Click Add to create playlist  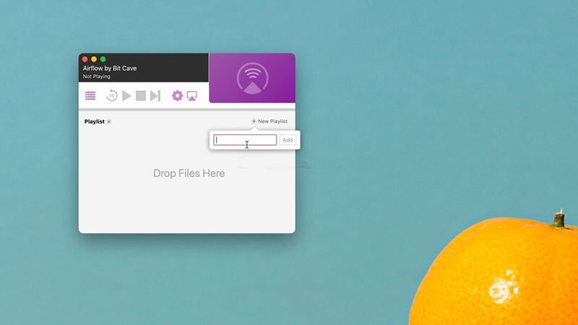coord(288,140)
